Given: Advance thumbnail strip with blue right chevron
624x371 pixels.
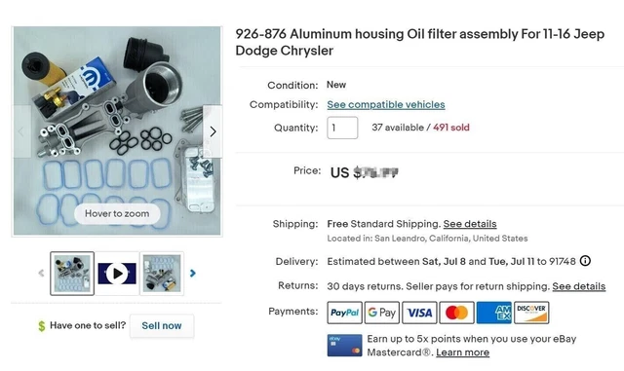Looking at the screenshot, I should click(193, 274).
